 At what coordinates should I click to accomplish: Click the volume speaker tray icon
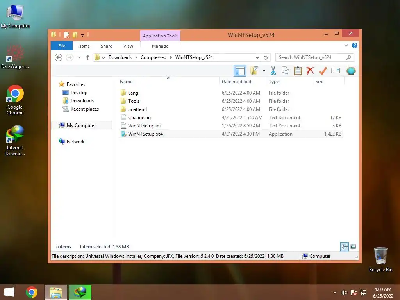click(x=344, y=293)
